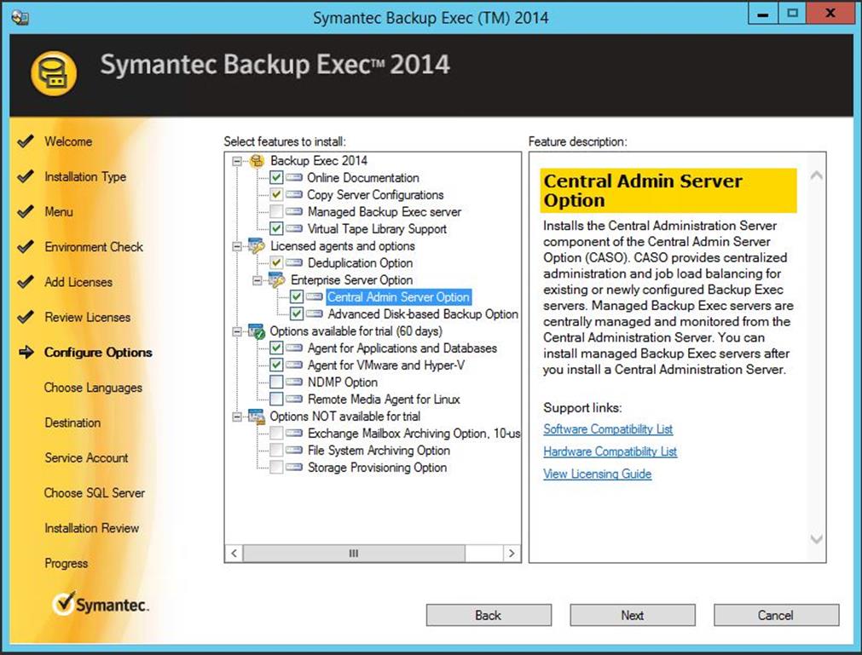Select the File System Archiving Option row
The image size is (862, 655).
379,451
